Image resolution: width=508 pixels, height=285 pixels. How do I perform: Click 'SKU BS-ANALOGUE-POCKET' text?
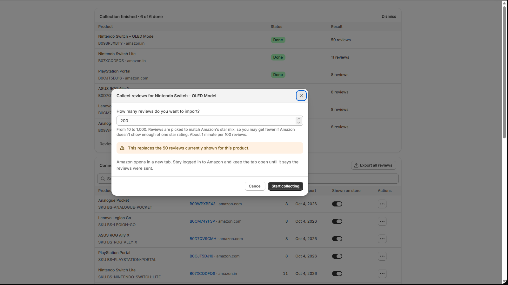point(125,207)
